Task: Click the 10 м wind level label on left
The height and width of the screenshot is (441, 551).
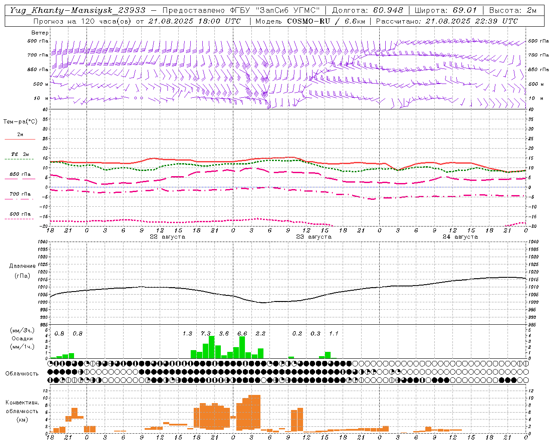Action: tap(42, 99)
